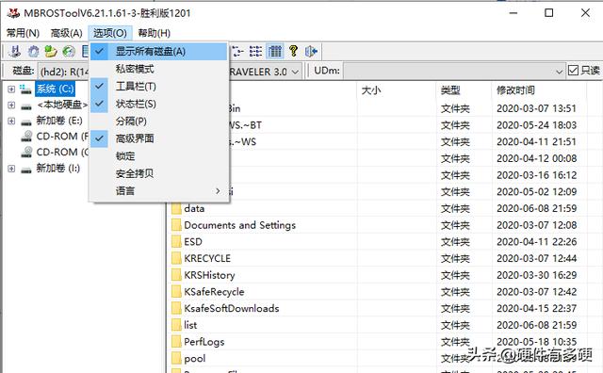Switch to list view in toolbar
Screen dimensions: 603x373
255,51
